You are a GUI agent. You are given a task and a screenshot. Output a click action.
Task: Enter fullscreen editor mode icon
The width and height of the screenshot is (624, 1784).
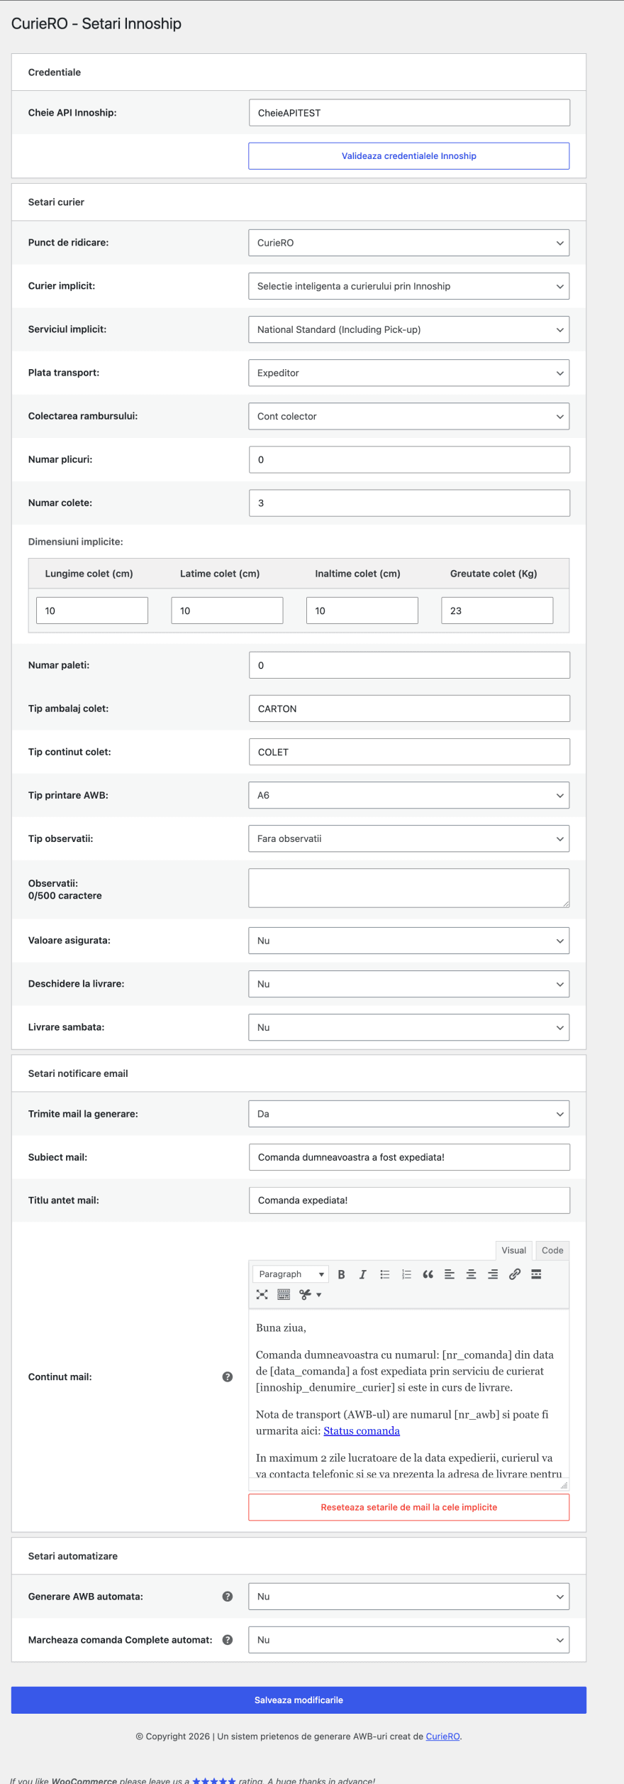click(262, 1294)
